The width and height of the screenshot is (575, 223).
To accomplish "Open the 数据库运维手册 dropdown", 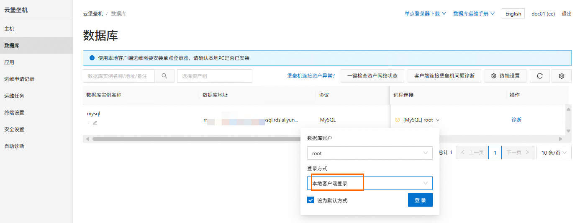I will click(x=474, y=13).
